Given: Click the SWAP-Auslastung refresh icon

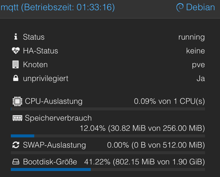Looking at the screenshot, I should pyautogui.click(x=16, y=145).
